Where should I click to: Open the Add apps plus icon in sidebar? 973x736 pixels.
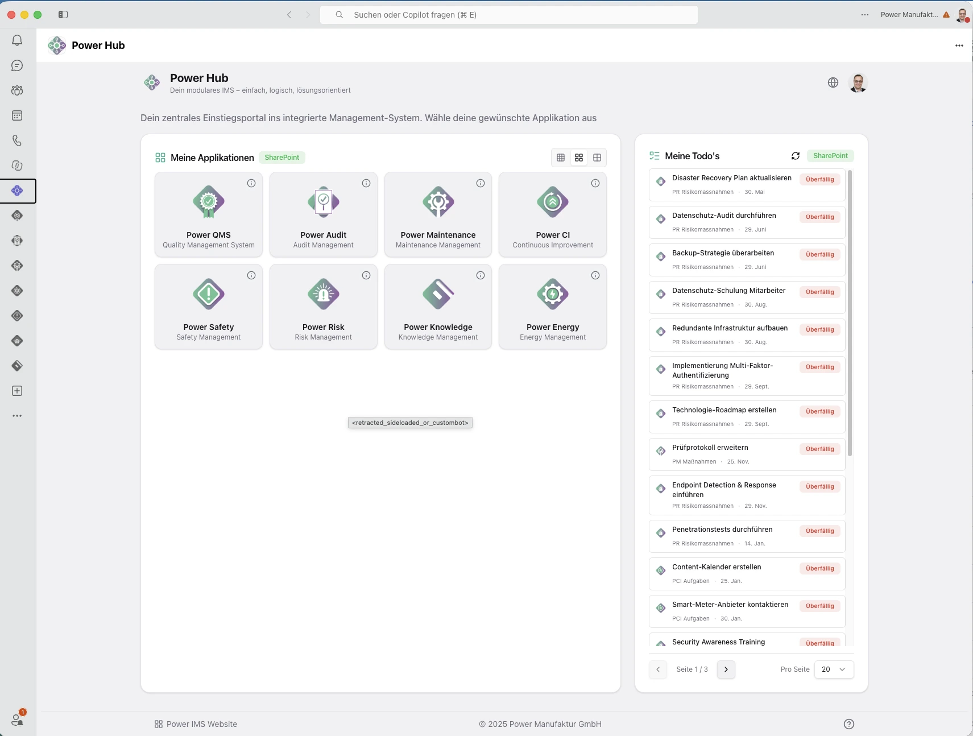[17, 391]
